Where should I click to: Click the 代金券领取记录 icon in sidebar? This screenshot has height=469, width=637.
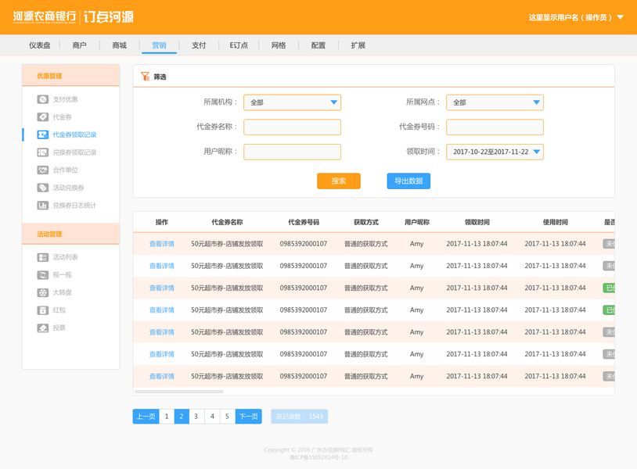click(x=43, y=134)
